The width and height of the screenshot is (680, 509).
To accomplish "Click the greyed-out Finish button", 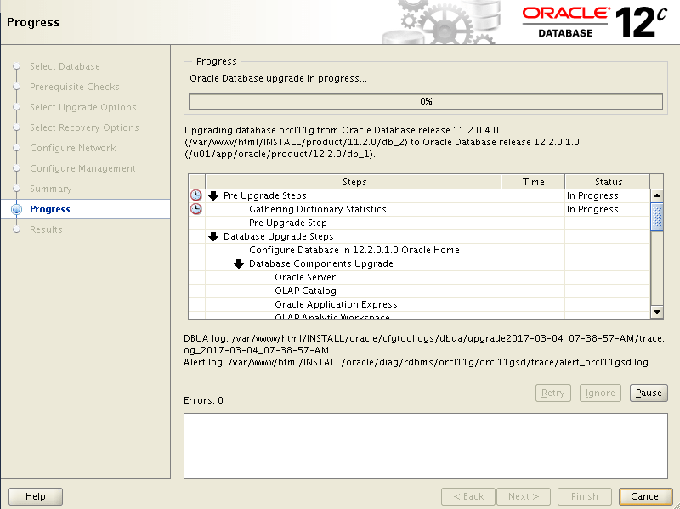I will (584, 496).
